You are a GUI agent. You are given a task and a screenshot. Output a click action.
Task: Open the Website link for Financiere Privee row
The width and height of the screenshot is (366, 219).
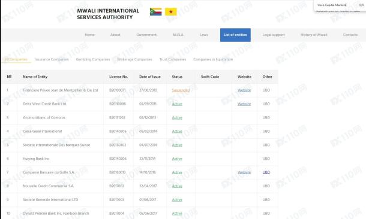pyautogui.click(x=244, y=90)
